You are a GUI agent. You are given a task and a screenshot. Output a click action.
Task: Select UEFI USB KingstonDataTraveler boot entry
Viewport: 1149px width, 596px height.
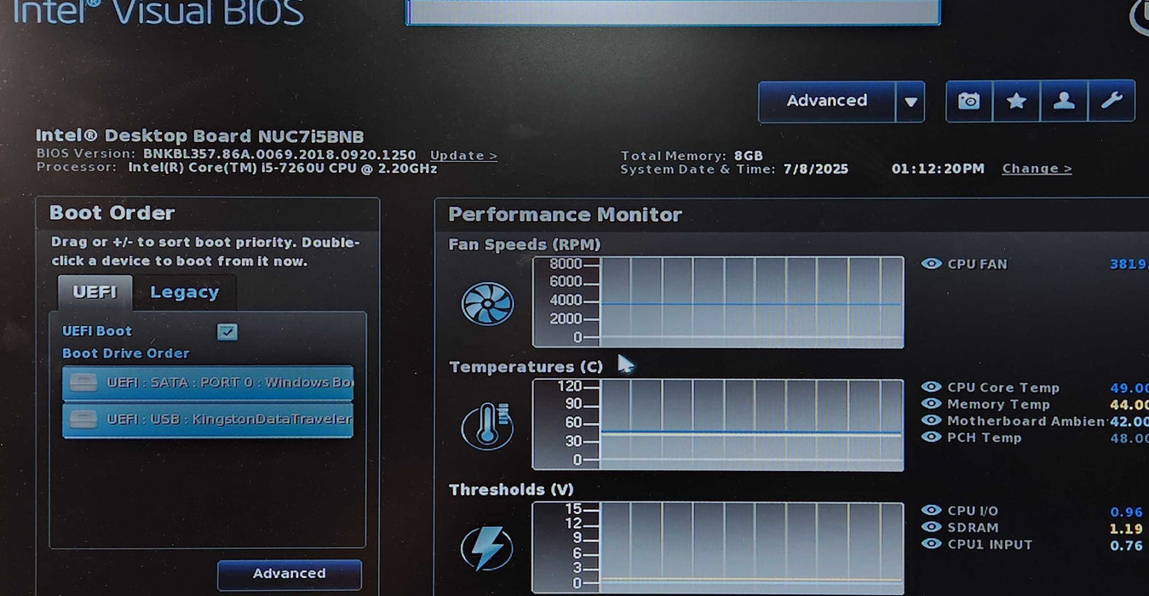click(208, 420)
